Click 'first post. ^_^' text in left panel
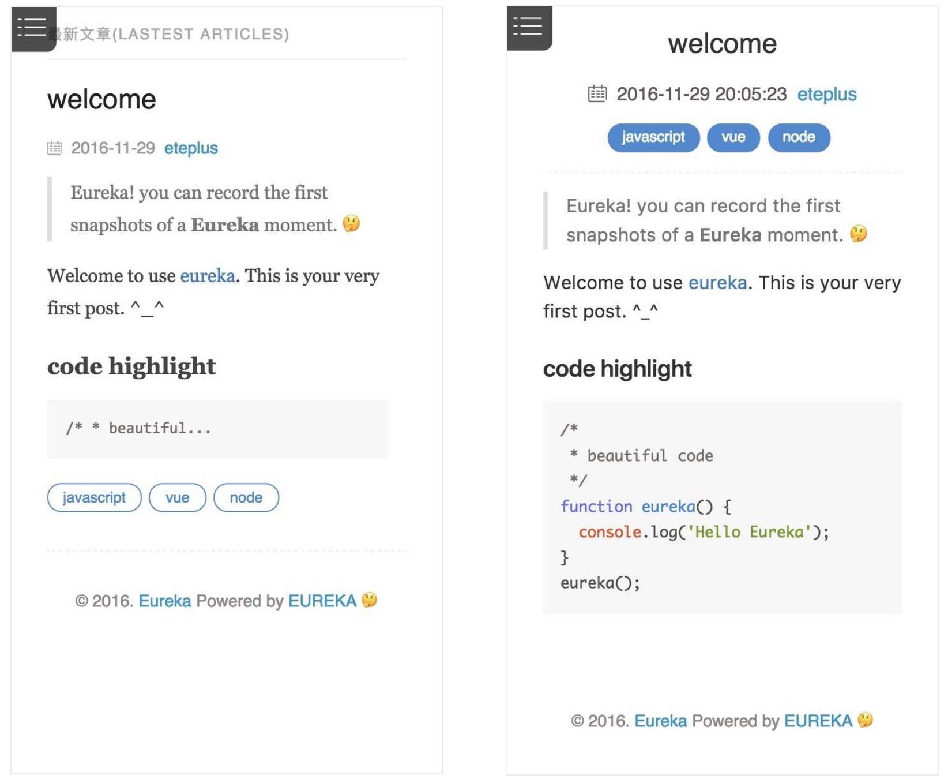This screenshot has height=779, width=948. click(106, 308)
